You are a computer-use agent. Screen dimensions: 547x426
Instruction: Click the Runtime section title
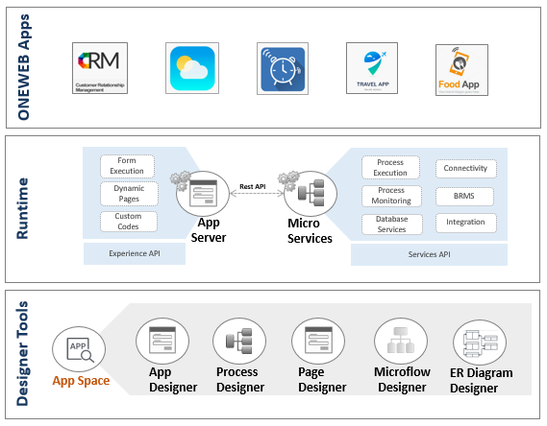[x=22, y=208]
